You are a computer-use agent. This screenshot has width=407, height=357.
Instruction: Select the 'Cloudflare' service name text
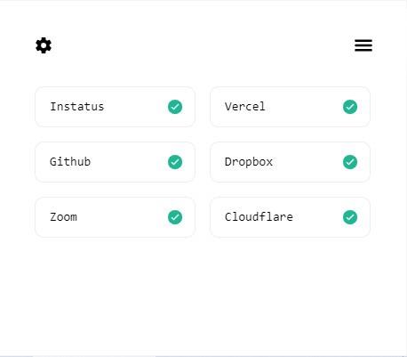(x=259, y=216)
